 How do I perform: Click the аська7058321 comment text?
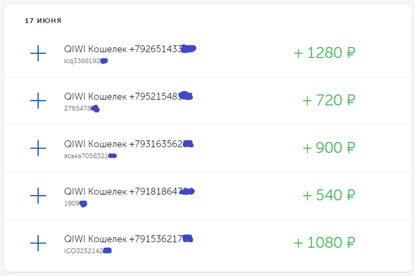90,156
